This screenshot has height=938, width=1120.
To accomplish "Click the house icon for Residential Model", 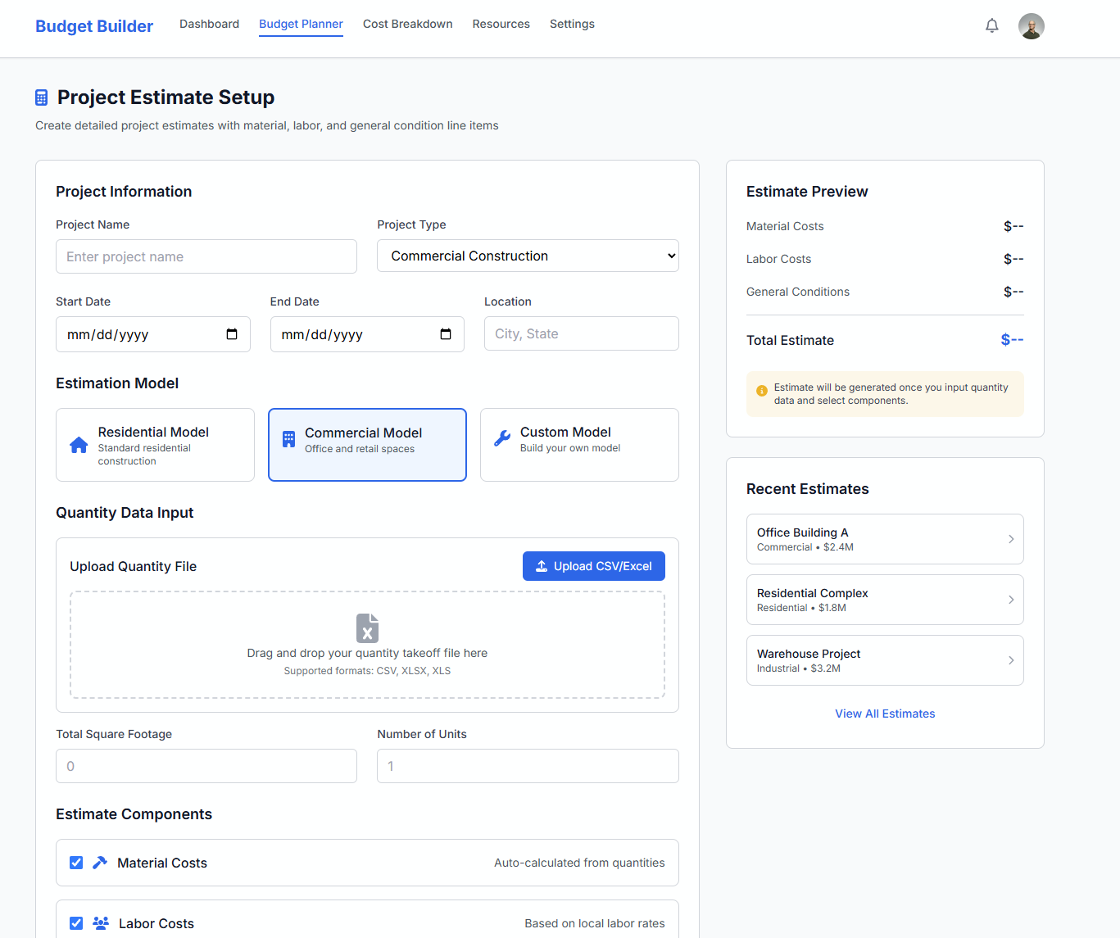I will point(79,445).
